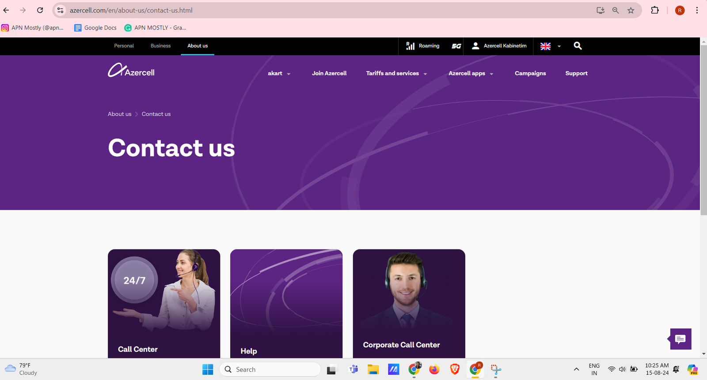Click the volume speaker tray icon
This screenshot has width=707, height=380.
622,369
